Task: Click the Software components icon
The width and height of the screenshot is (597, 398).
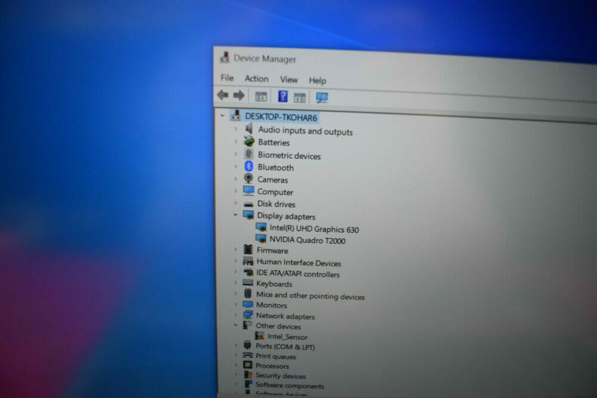Action: point(248,384)
